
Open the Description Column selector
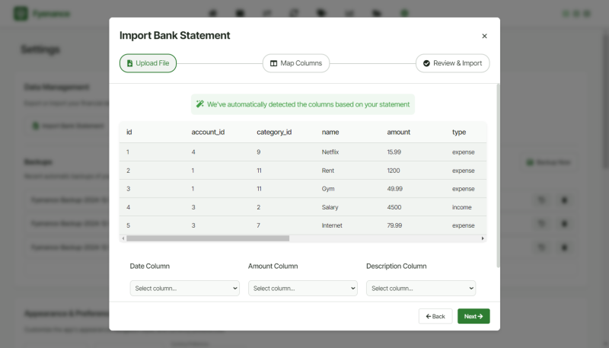tap(421, 289)
